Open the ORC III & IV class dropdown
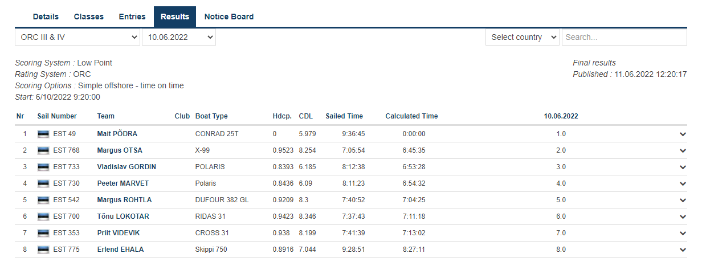 (x=77, y=38)
